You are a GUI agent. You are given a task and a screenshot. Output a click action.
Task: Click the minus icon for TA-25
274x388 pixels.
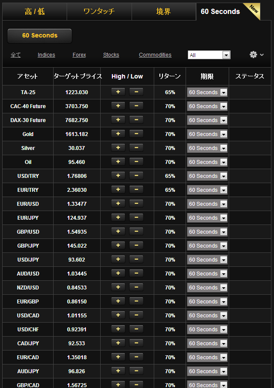point(136,92)
